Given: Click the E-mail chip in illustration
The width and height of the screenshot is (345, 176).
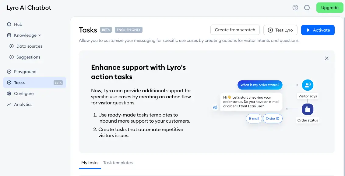Looking at the screenshot, I should click(254, 119).
